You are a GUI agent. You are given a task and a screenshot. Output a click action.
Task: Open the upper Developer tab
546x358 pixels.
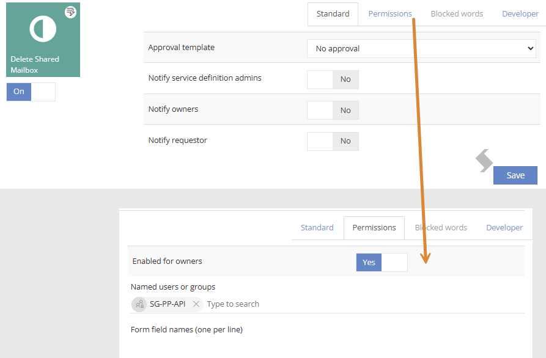[x=520, y=14]
